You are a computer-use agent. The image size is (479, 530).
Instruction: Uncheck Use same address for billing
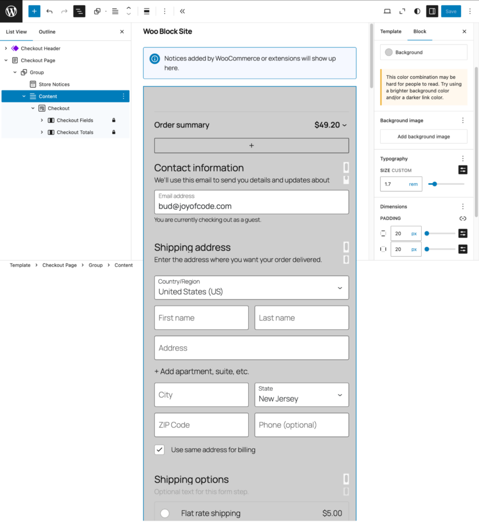[159, 450]
